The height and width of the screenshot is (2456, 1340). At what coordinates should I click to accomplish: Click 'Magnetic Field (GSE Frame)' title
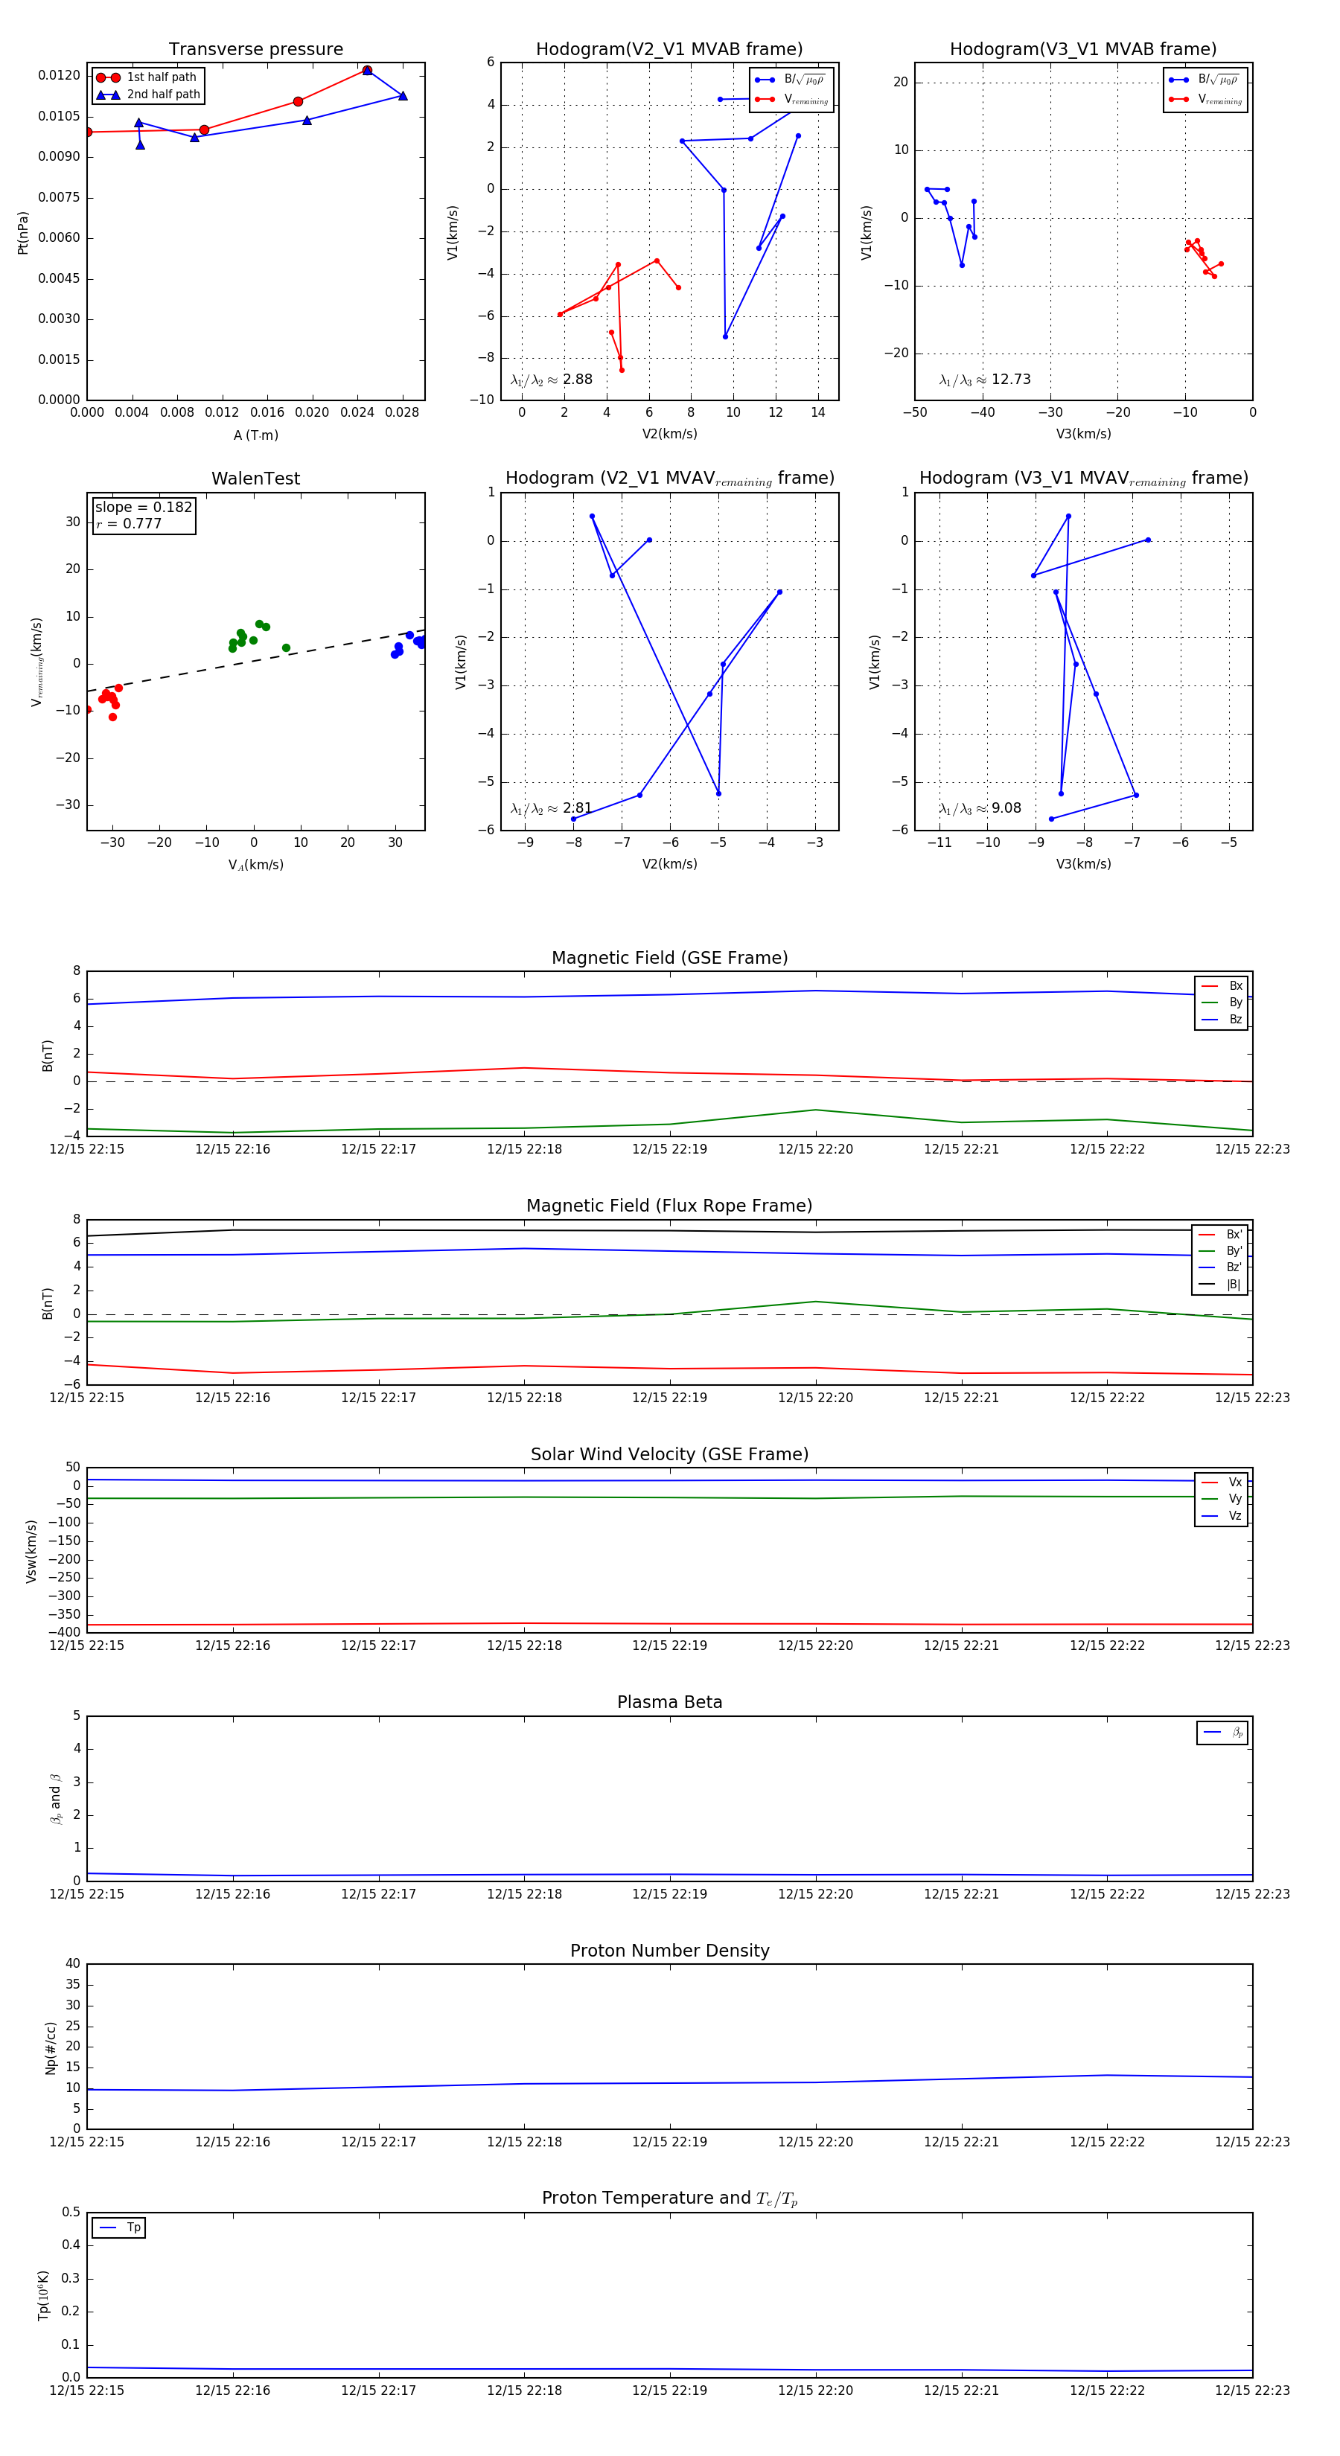[669, 958]
